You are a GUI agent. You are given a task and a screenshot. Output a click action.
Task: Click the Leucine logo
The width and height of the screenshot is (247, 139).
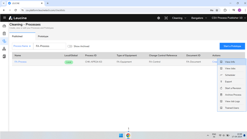(18, 18)
